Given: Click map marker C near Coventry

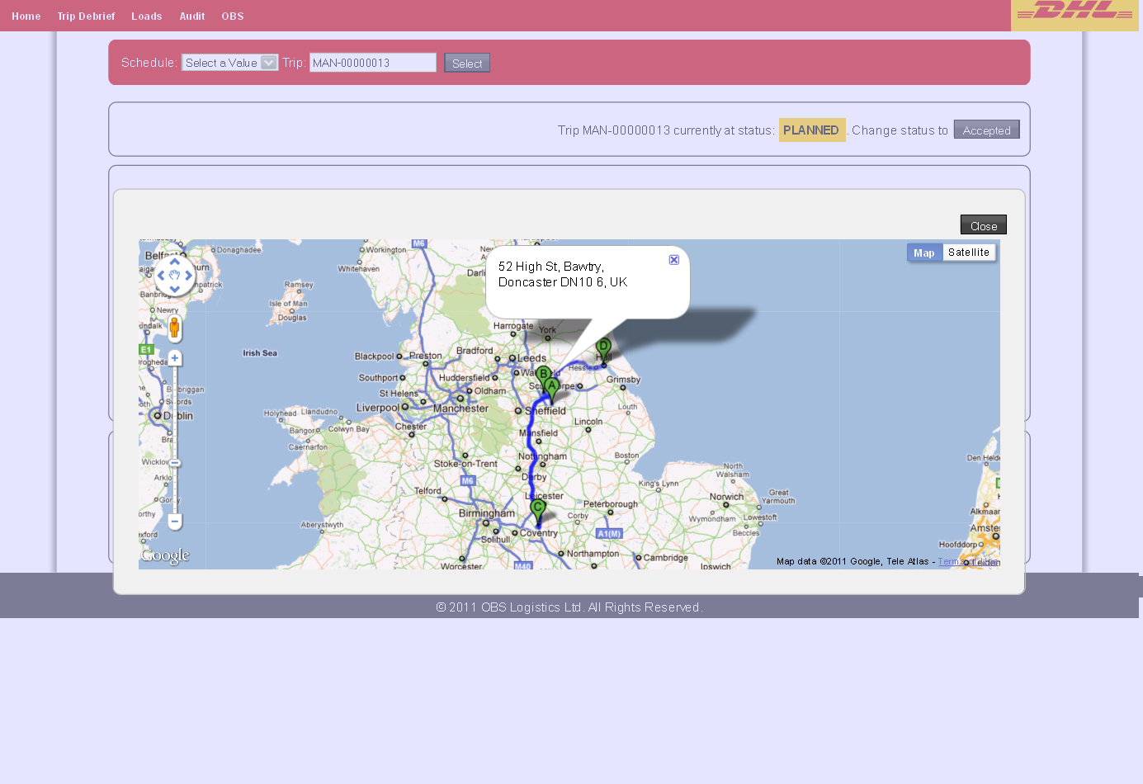Looking at the screenshot, I should pos(538,509).
